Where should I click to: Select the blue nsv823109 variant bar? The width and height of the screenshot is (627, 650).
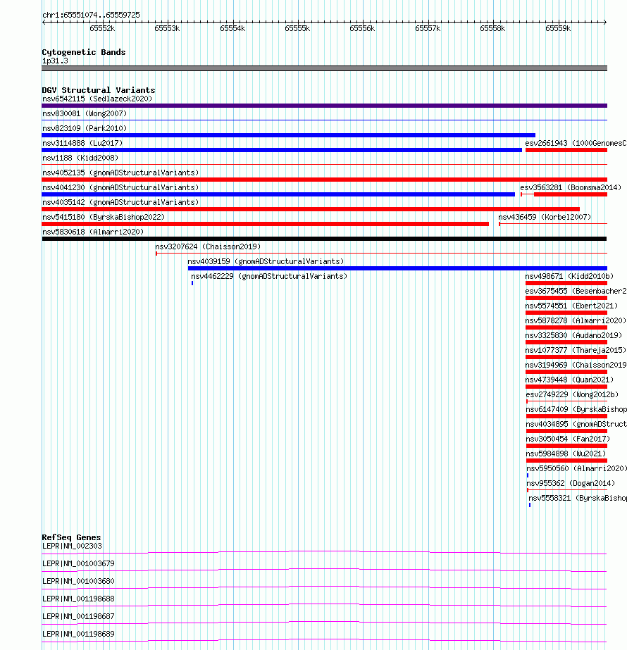(289, 135)
